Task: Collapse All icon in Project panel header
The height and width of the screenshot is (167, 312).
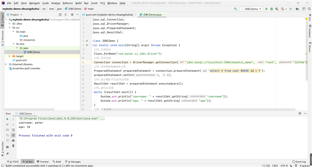Action: click(x=66, y=15)
